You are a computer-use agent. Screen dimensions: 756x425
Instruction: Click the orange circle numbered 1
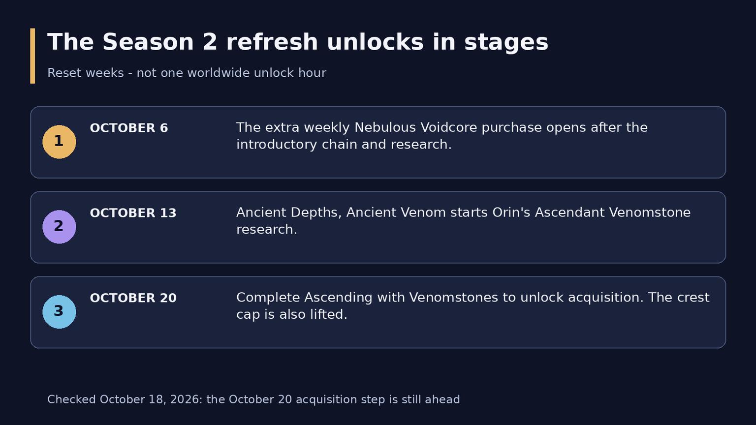click(59, 142)
